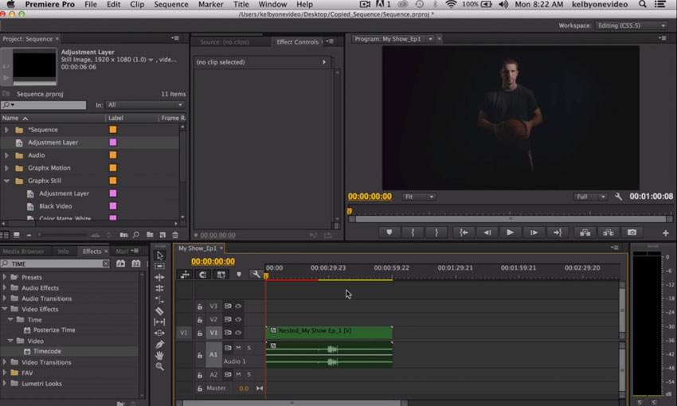Collapse the Graphx Still bin
This screenshot has height=406, width=677.
coord(6,181)
